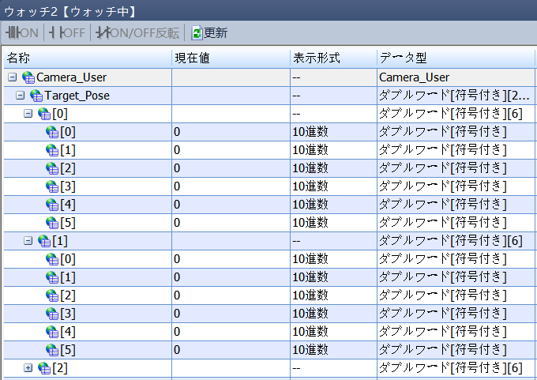
Task: Collapse the first [0] array group
Action: coord(28,114)
